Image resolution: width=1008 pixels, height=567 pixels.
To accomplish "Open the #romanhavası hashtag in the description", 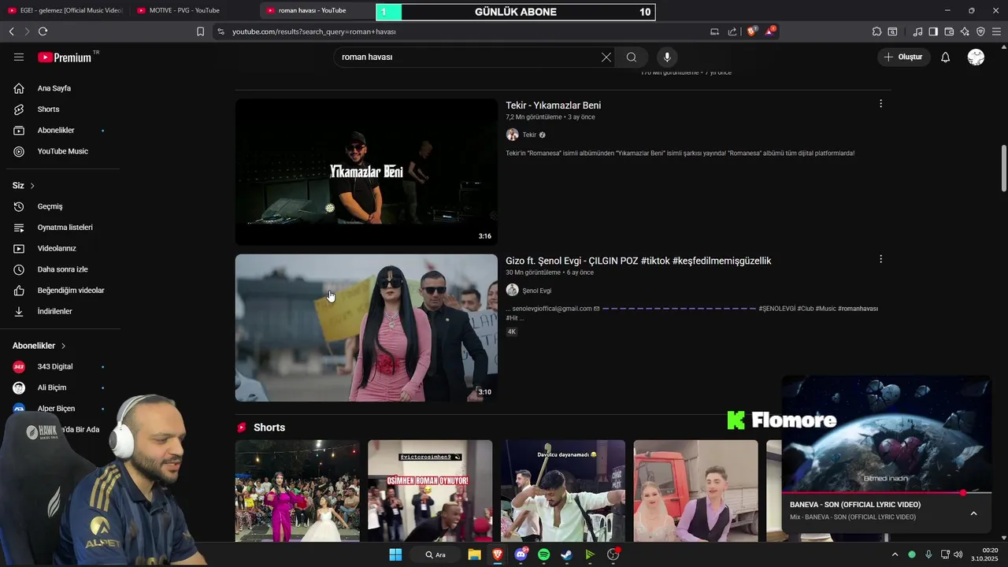I will coord(858,309).
